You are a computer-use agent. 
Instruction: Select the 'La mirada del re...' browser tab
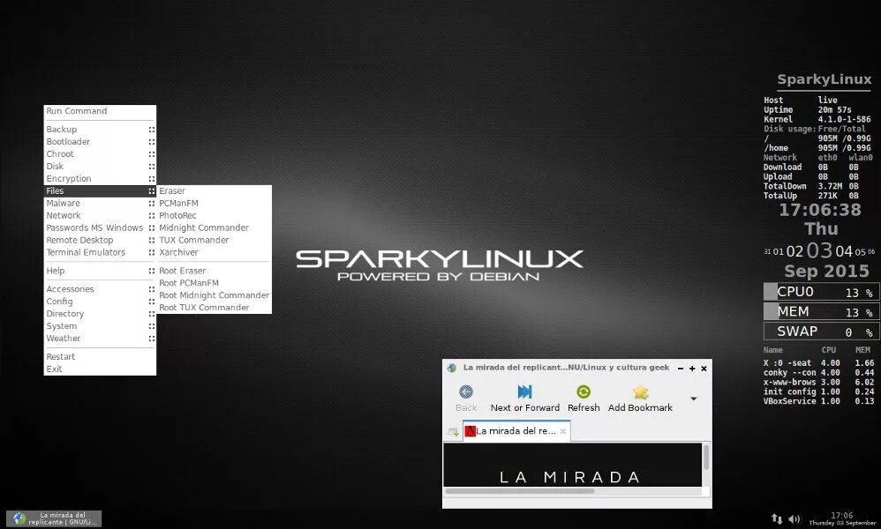click(516, 431)
